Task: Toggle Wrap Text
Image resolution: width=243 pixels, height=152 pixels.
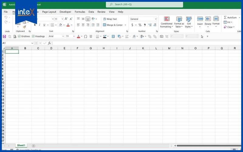Action: pyautogui.click(x=110, y=19)
